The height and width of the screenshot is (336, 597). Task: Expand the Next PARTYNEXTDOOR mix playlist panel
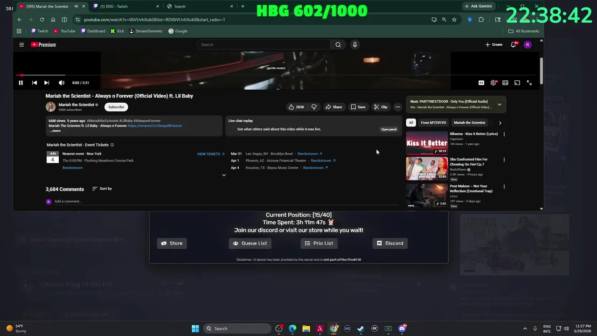pyautogui.click(x=500, y=105)
